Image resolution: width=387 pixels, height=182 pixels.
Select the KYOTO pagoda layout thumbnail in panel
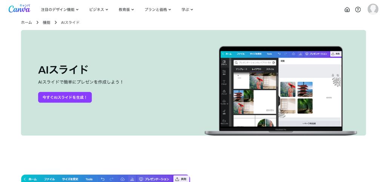255,102
